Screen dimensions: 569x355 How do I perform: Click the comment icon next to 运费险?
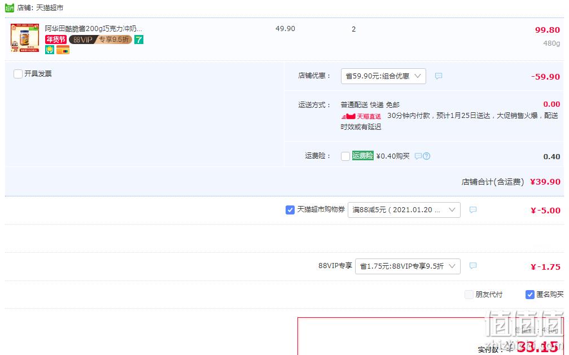coord(418,156)
